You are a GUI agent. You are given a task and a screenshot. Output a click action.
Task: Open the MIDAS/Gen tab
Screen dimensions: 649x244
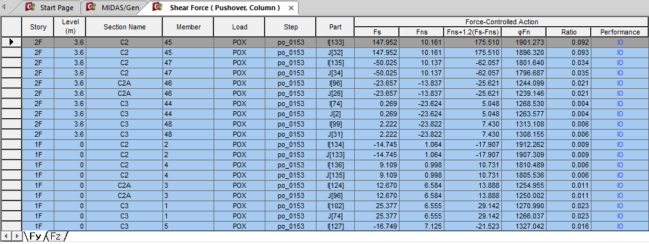[x=114, y=8]
